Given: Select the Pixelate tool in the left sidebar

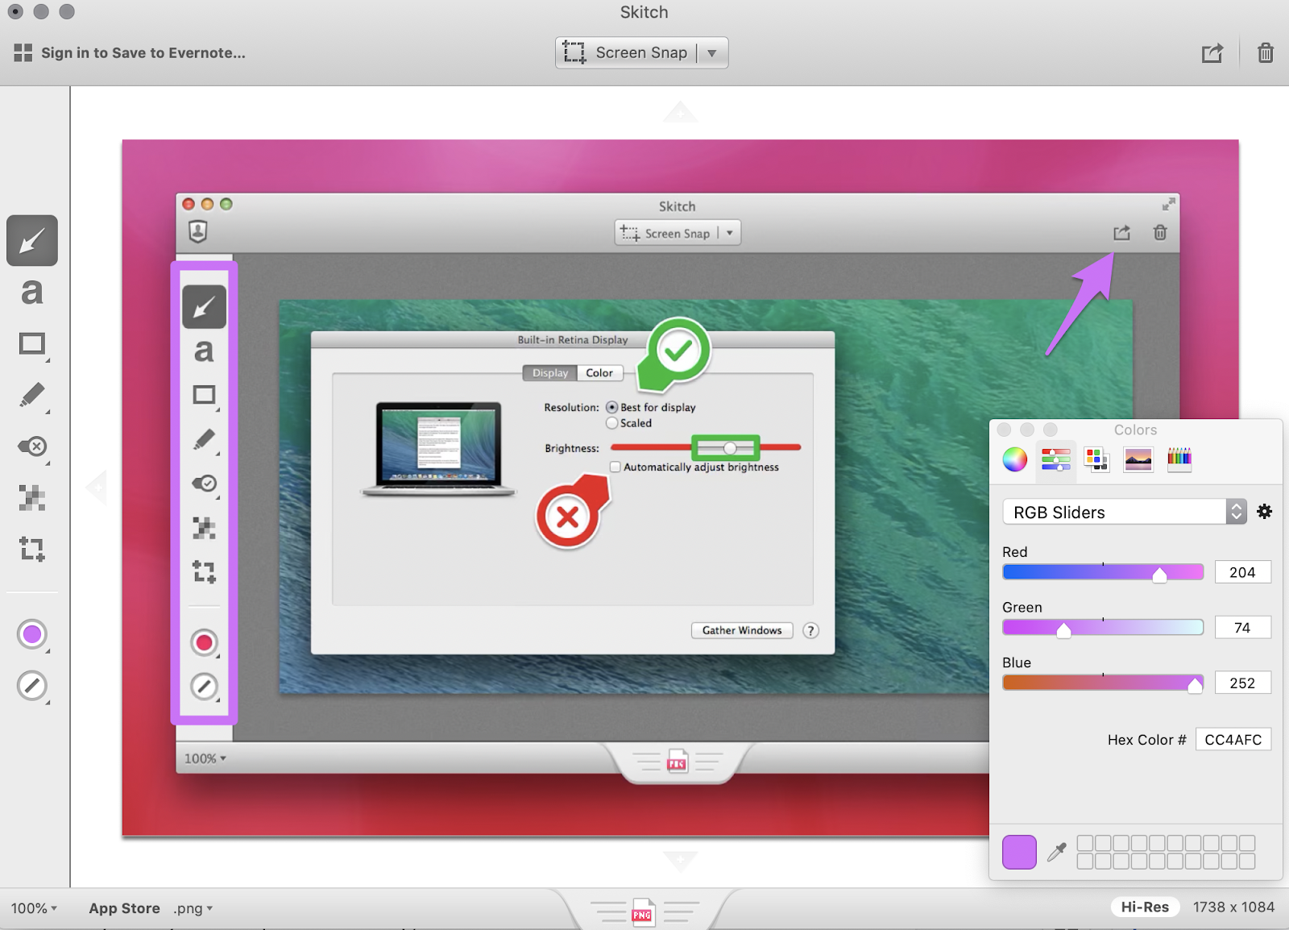Looking at the screenshot, I should click(32, 498).
